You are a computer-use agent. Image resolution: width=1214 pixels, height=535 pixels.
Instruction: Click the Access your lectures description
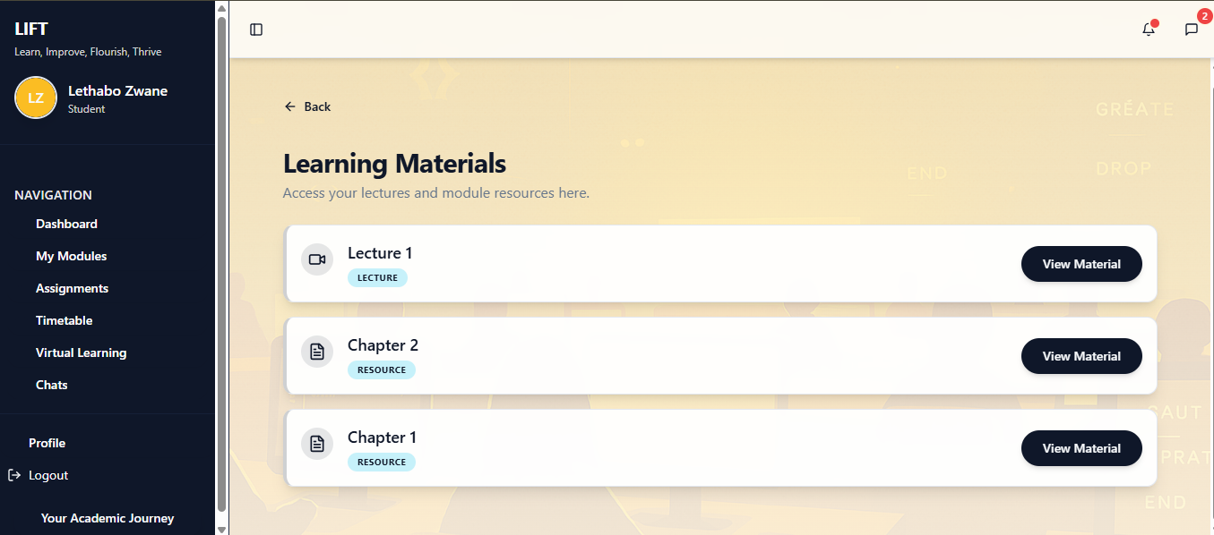pyautogui.click(x=436, y=192)
